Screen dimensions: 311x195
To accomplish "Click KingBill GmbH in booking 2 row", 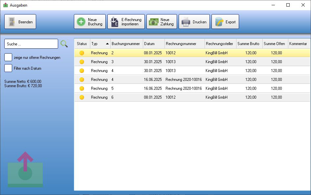I will [217, 53].
